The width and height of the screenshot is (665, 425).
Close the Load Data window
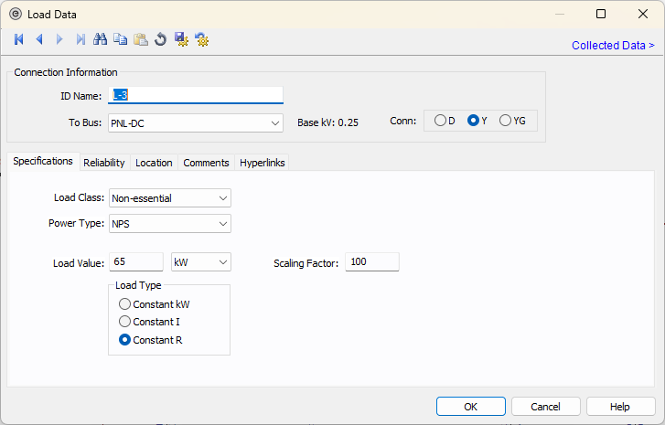[643, 14]
